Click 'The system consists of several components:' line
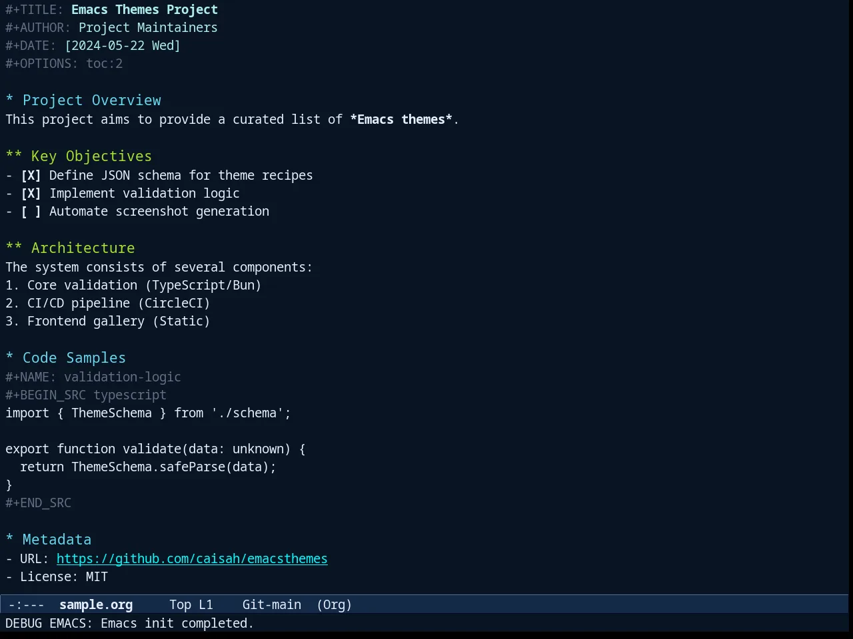 tap(159, 267)
